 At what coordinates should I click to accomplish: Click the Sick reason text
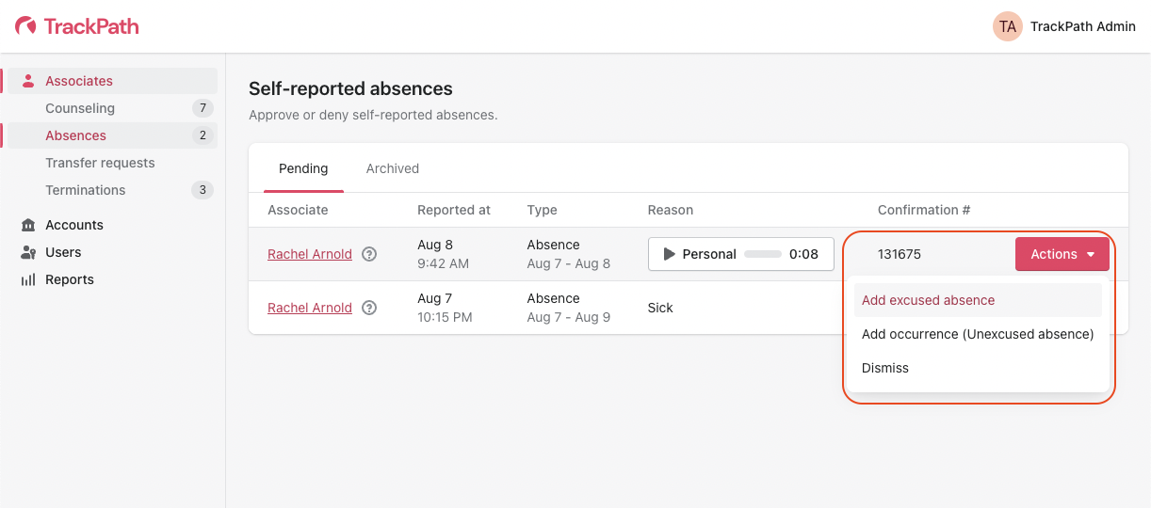660,308
